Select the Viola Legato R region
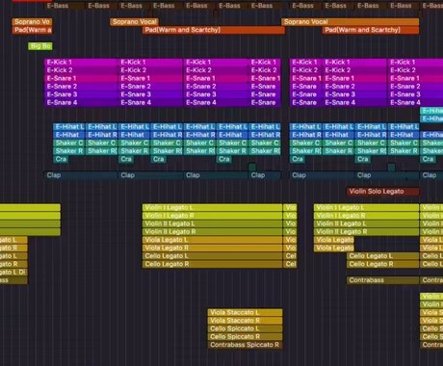Viewport: 443px width, 366px height. pyautogui.click(x=212, y=248)
